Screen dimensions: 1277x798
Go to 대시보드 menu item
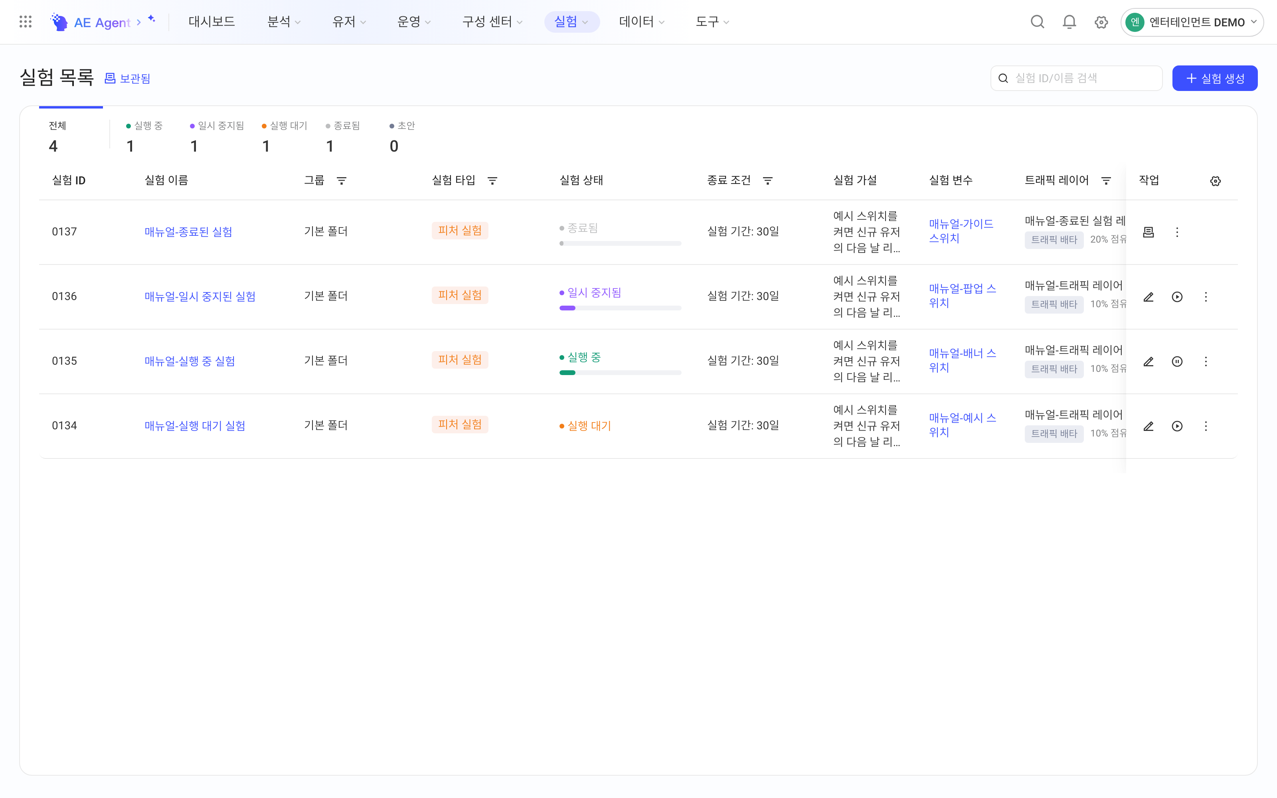coord(212,22)
